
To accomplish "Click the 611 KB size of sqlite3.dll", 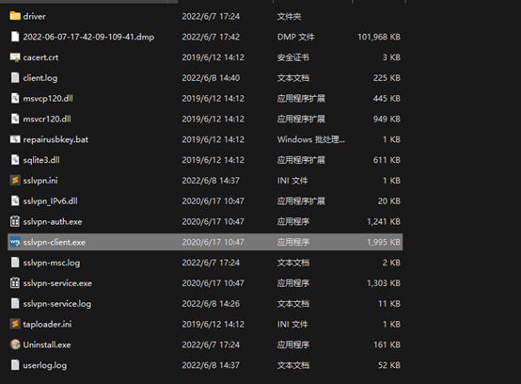I will (x=387, y=160).
